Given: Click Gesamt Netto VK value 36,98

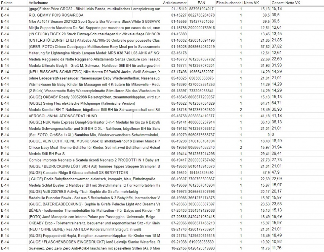Looking at the screenshot, I should point(277,109).
